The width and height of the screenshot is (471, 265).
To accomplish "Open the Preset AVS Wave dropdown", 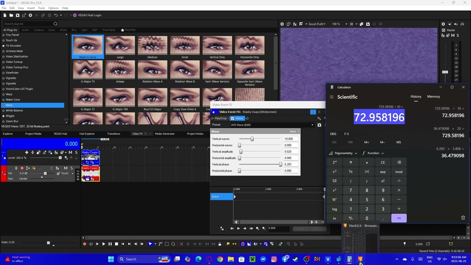I will [312, 125].
